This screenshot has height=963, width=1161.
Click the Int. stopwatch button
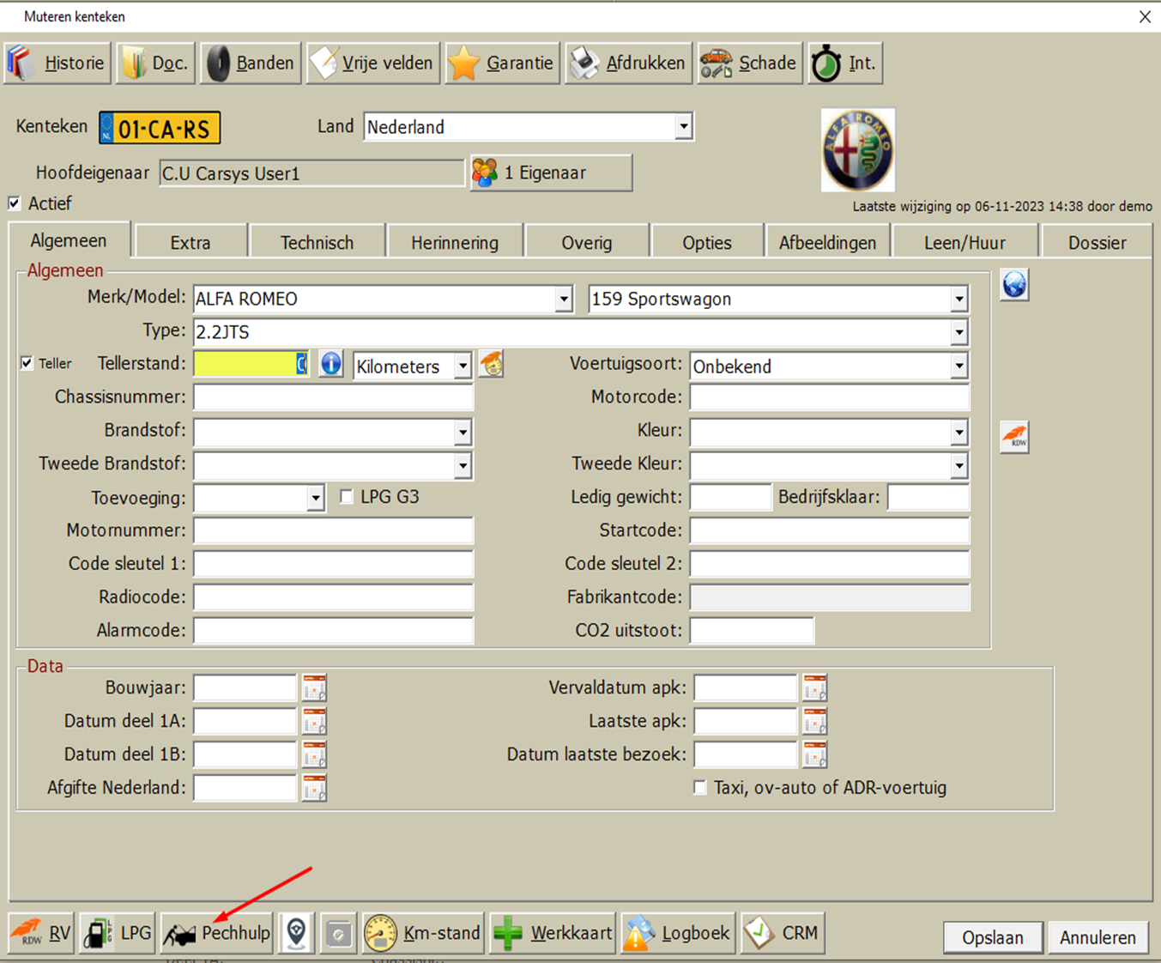click(x=845, y=63)
